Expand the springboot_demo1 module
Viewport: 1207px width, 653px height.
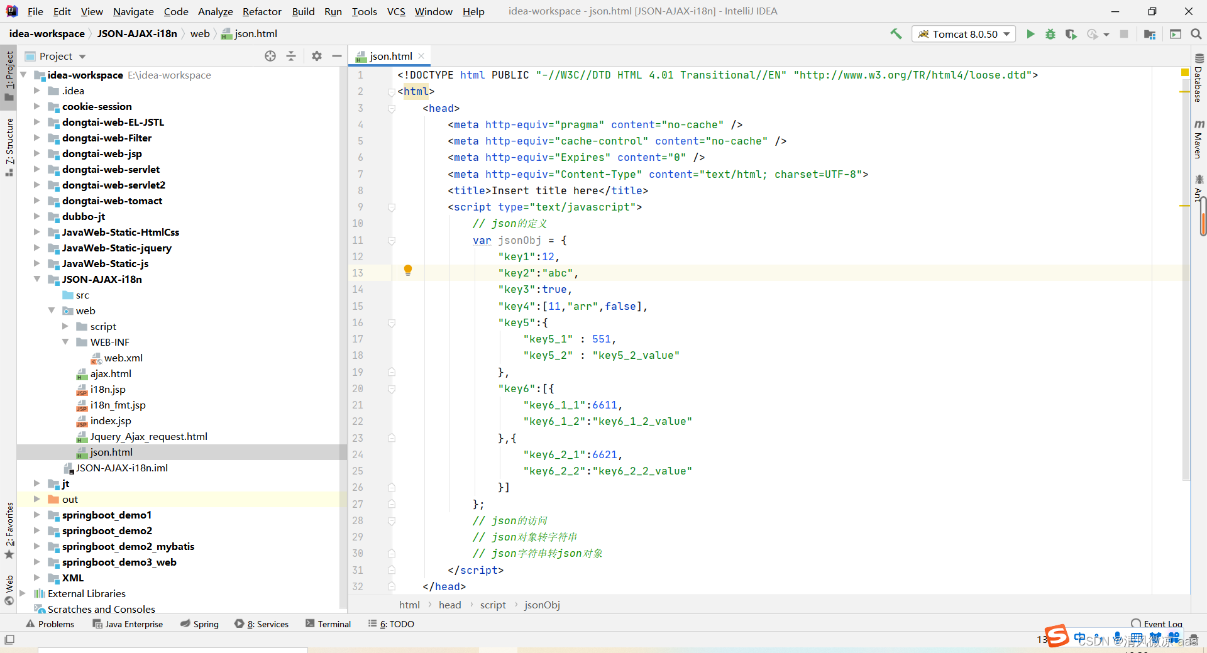pyautogui.click(x=37, y=515)
